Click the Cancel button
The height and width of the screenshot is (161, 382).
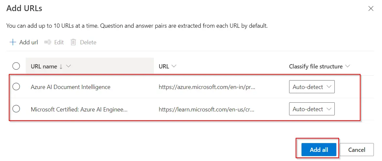357,150
